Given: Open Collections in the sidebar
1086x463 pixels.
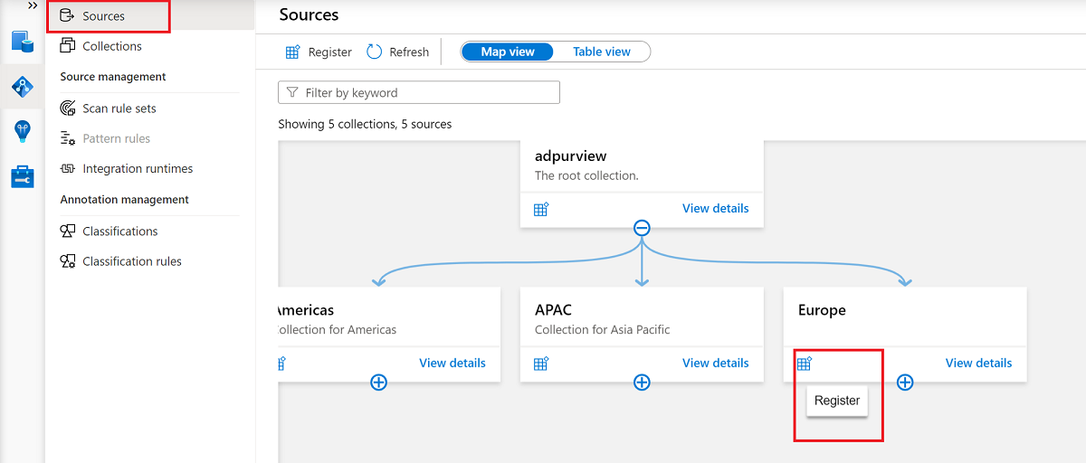Looking at the screenshot, I should pyautogui.click(x=111, y=46).
